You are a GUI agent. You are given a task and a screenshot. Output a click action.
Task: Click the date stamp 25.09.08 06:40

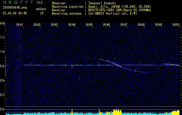15,13
